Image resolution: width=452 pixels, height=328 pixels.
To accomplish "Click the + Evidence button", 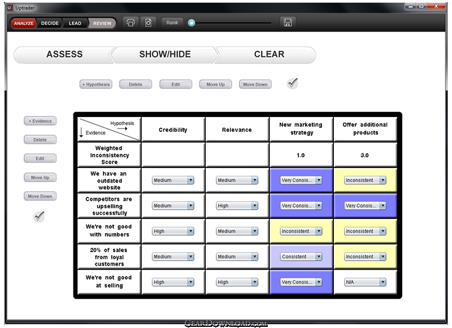I will pos(40,121).
